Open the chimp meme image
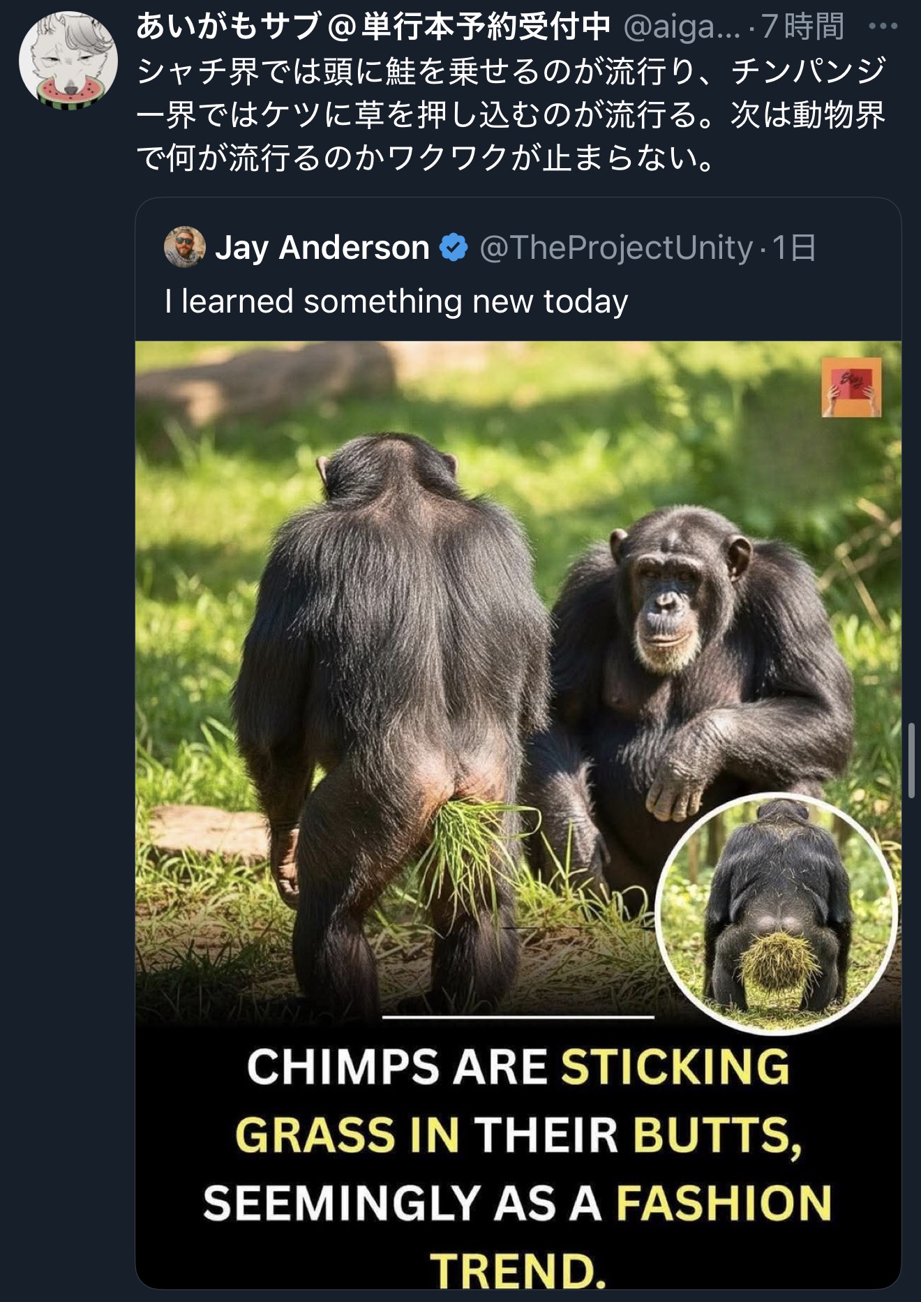 pos(518,815)
